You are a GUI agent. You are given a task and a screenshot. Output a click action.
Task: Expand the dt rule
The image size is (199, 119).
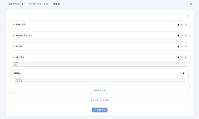(14, 47)
